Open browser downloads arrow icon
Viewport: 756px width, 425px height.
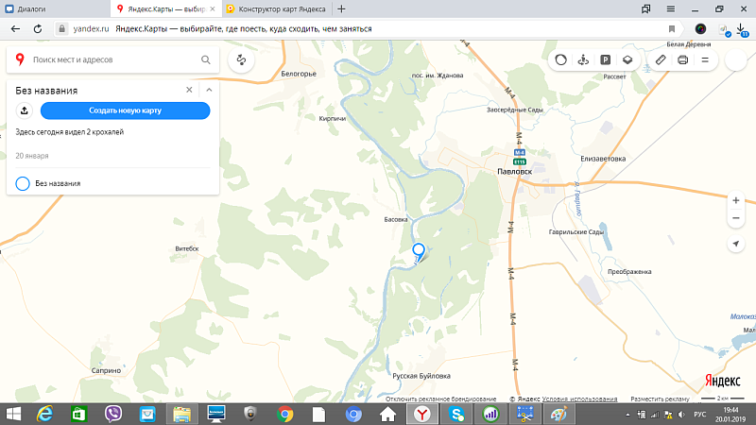click(x=743, y=29)
